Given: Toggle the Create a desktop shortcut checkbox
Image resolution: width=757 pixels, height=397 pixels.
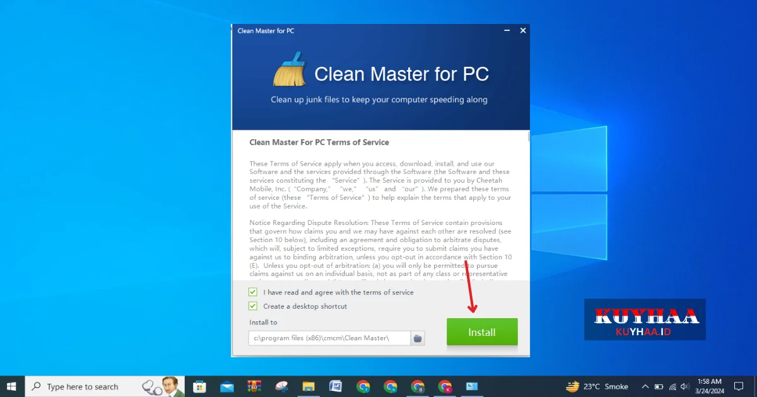Looking at the screenshot, I should (253, 306).
